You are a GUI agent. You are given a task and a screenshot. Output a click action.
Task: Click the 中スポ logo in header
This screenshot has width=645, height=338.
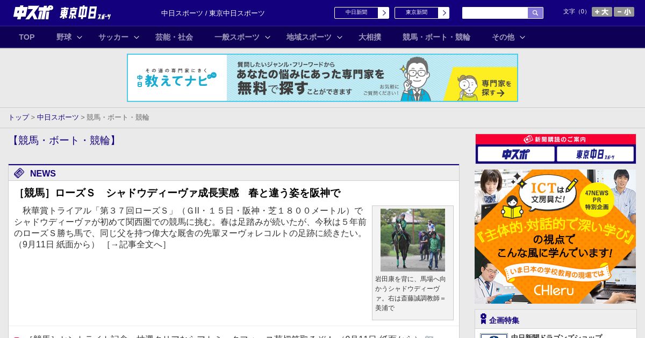point(33,12)
